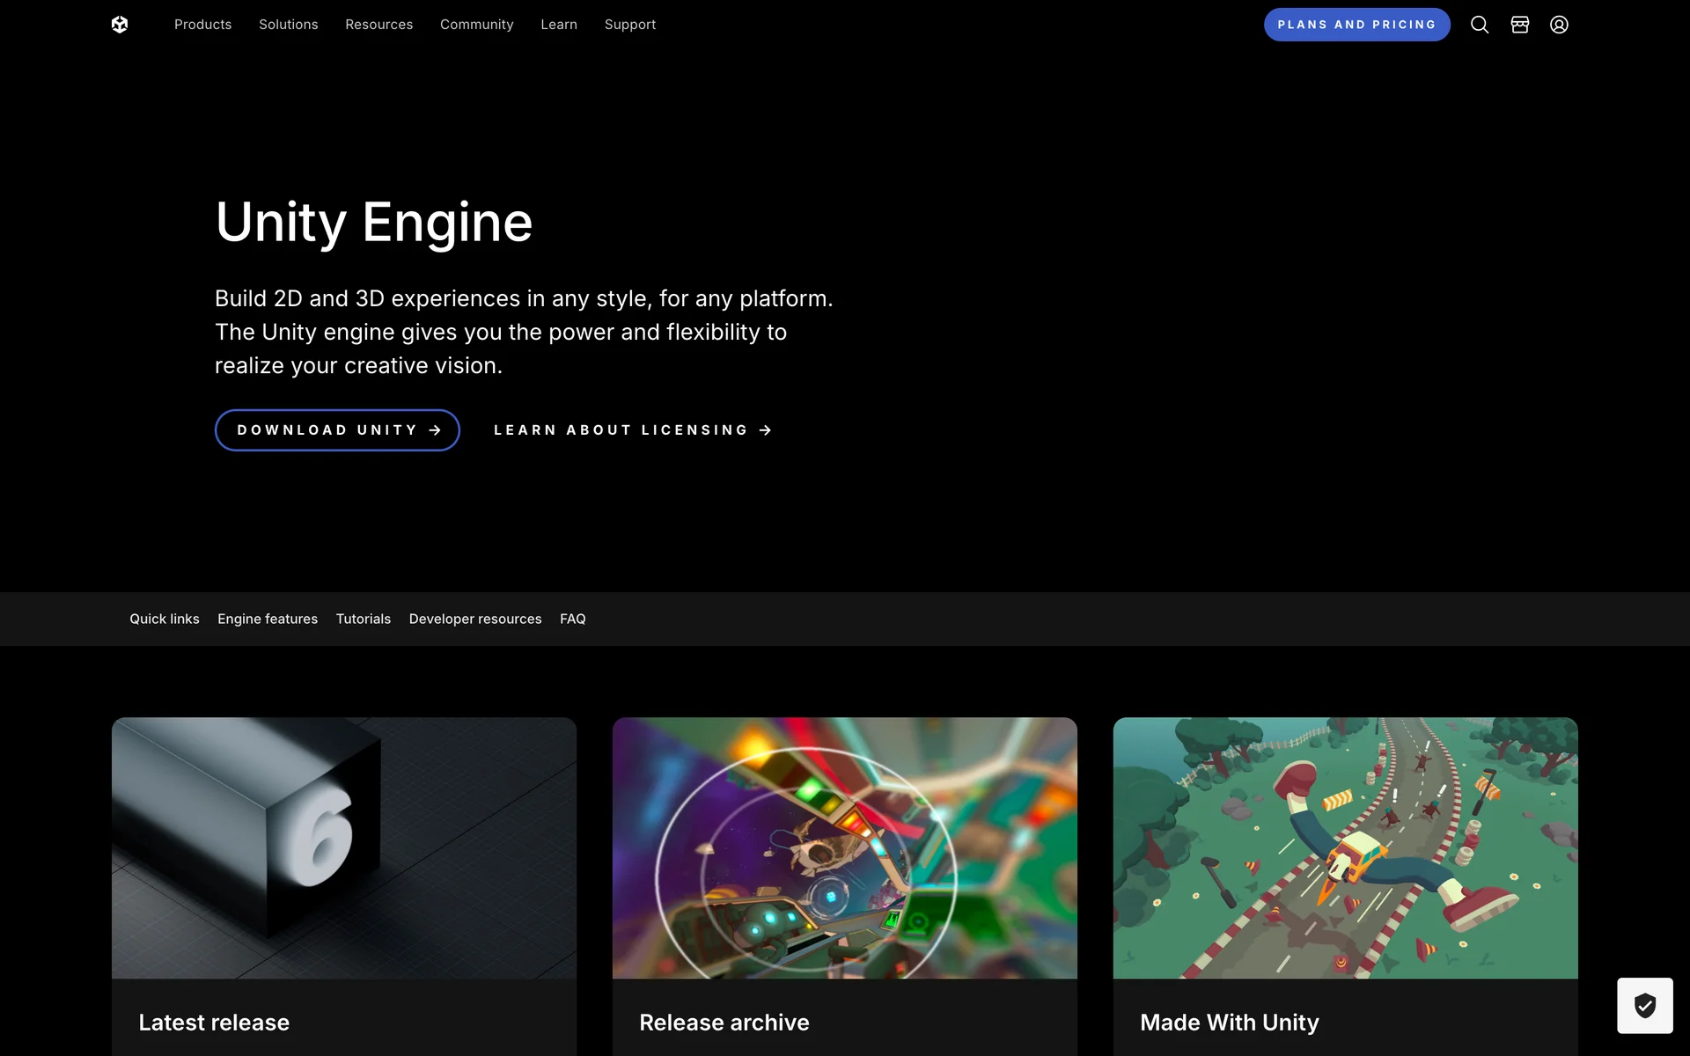
Task: Select the FAQ anchor link
Action: point(572,619)
